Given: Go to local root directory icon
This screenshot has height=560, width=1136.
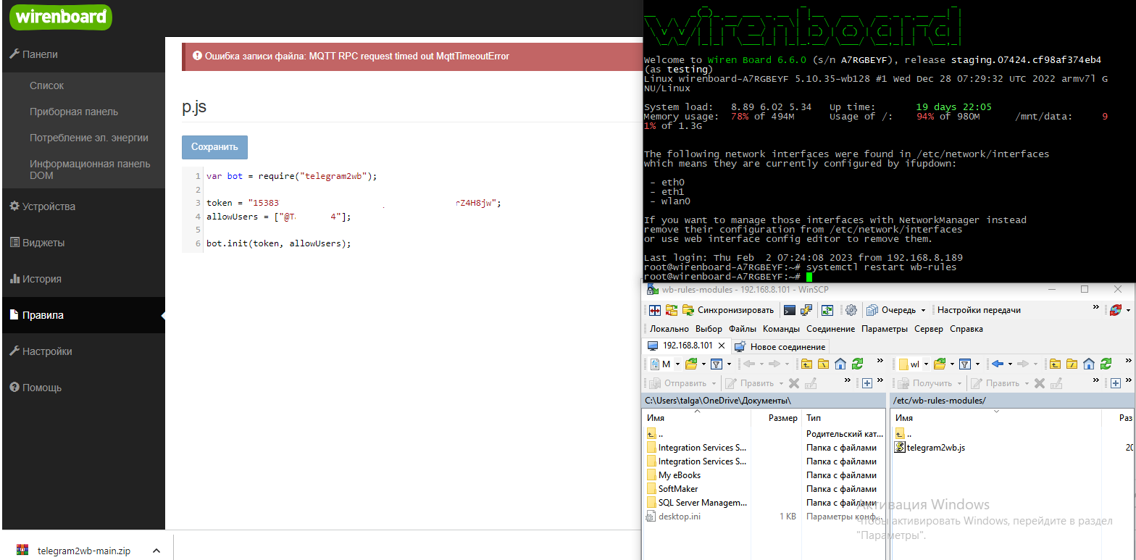Looking at the screenshot, I should 823,364.
